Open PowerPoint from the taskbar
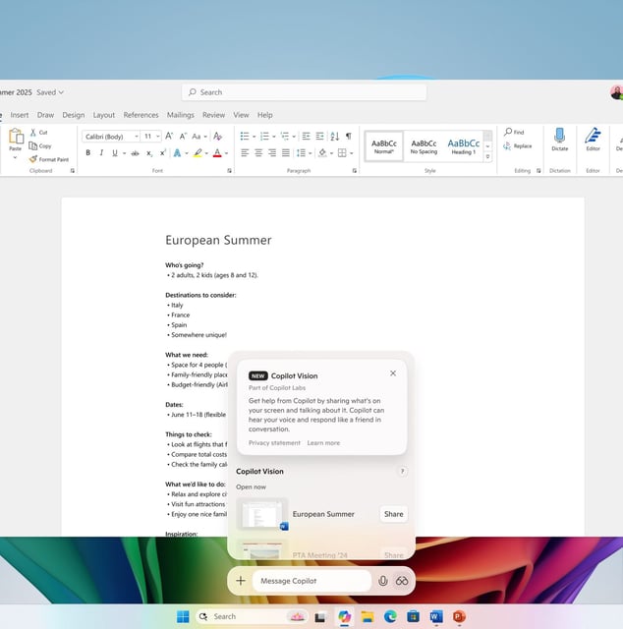The height and width of the screenshot is (629, 623). click(x=459, y=616)
